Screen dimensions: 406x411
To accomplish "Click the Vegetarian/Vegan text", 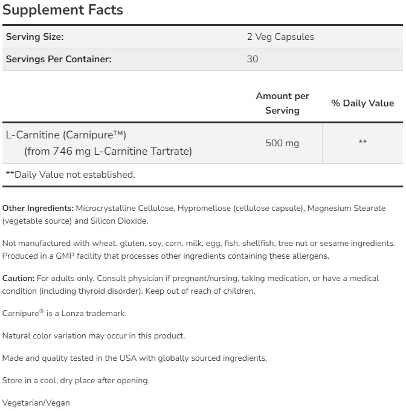I will tap(36, 403).
